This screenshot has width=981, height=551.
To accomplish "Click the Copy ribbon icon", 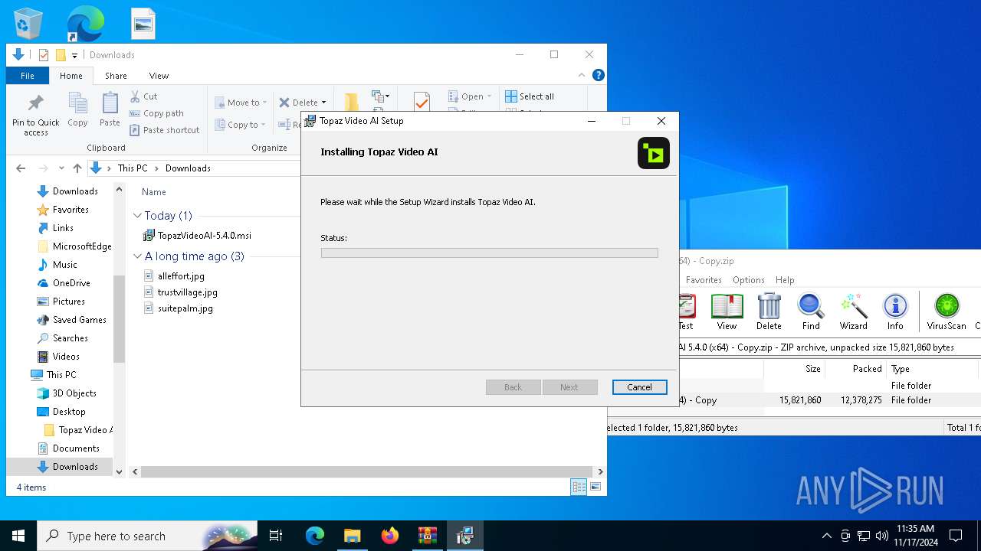I will pyautogui.click(x=77, y=110).
